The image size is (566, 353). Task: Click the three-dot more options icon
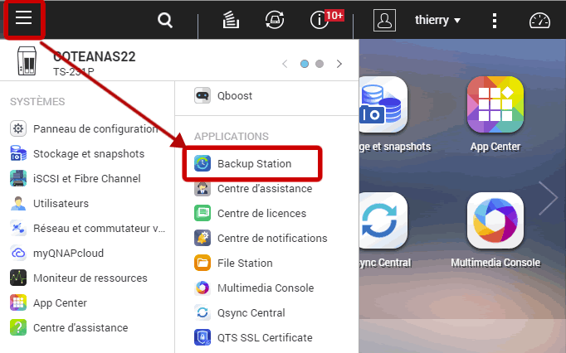495,20
